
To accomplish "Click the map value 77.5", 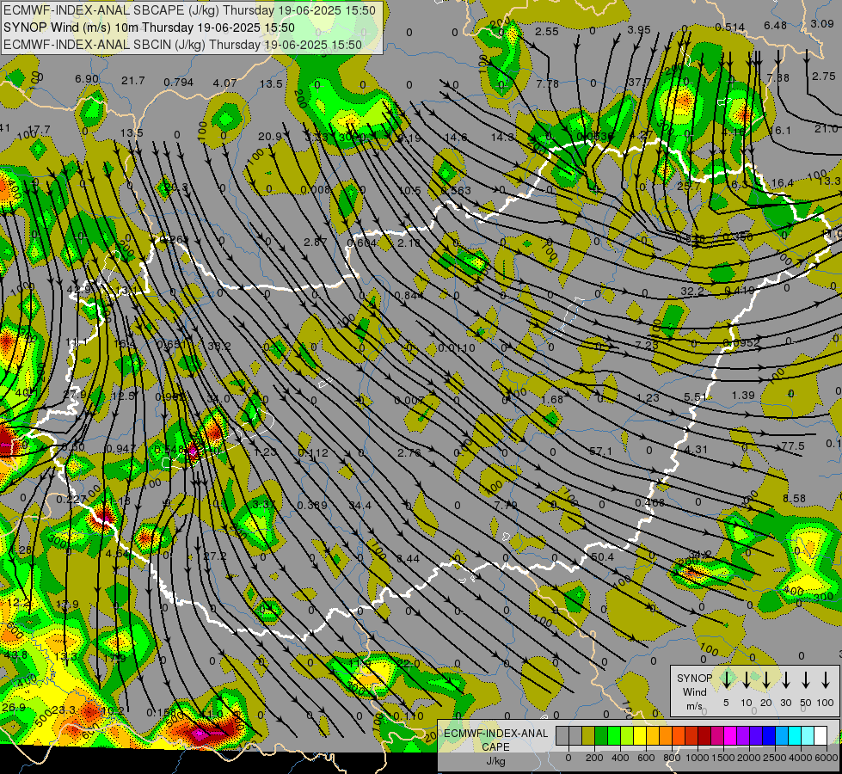I will coord(793,445).
